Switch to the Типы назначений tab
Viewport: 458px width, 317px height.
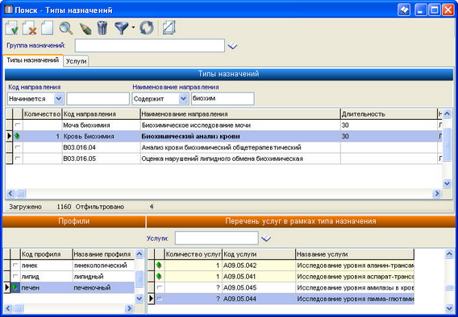(33, 60)
